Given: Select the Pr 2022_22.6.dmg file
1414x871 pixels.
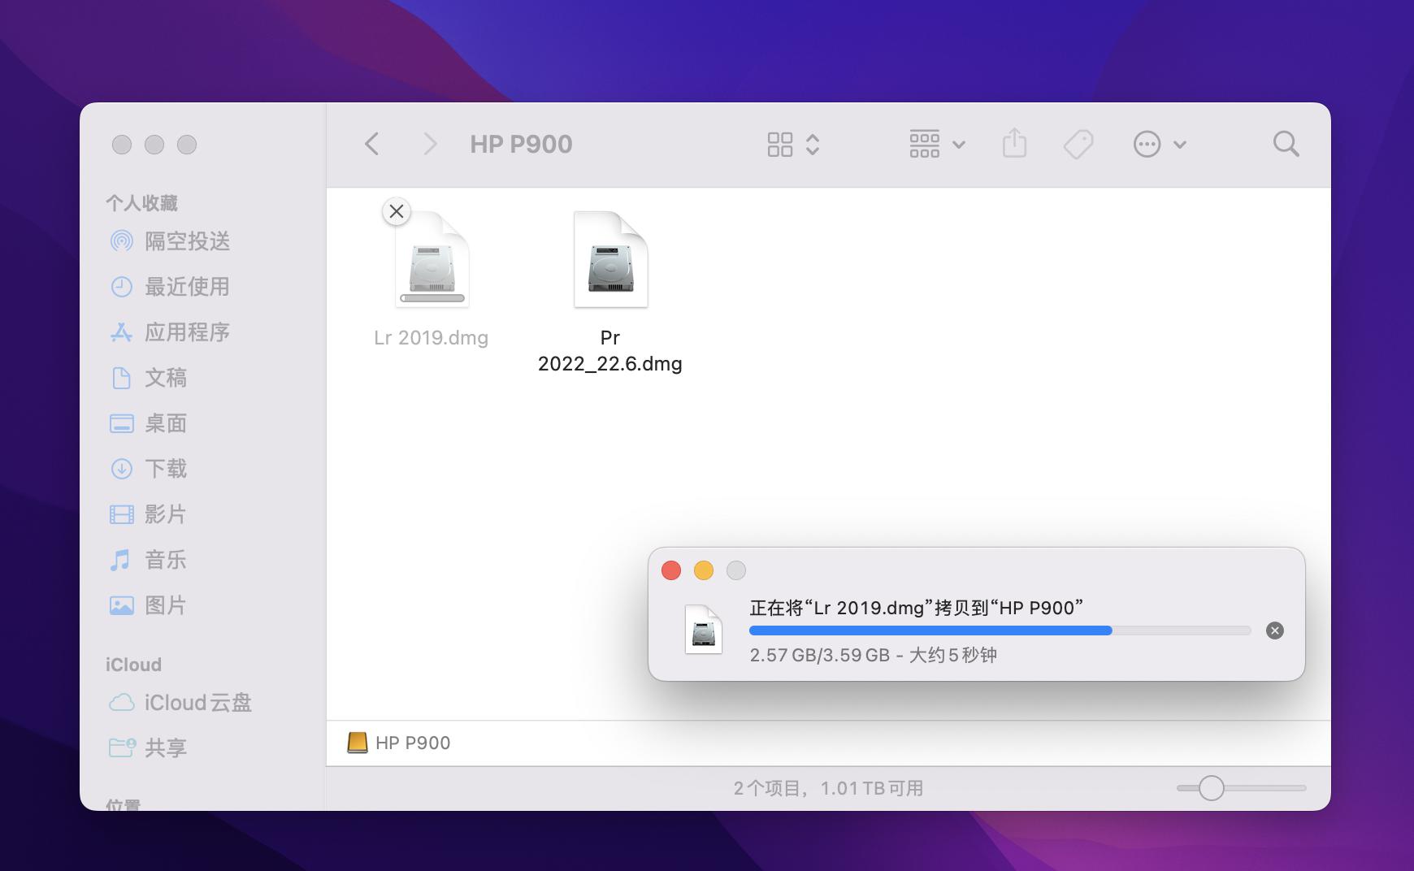Looking at the screenshot, I should 610,258.
